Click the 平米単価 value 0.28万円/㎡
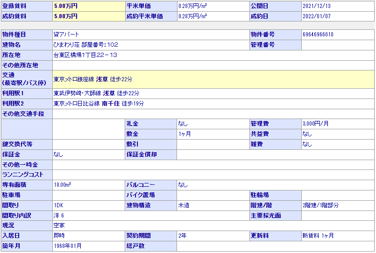Screen dimensions: 376x253 click(192, 6)
